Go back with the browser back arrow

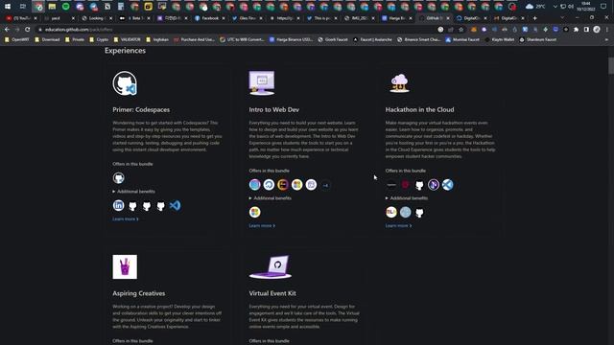(x=7, y=30)
